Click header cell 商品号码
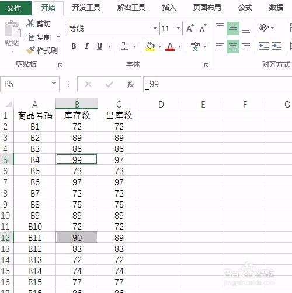 35,115
